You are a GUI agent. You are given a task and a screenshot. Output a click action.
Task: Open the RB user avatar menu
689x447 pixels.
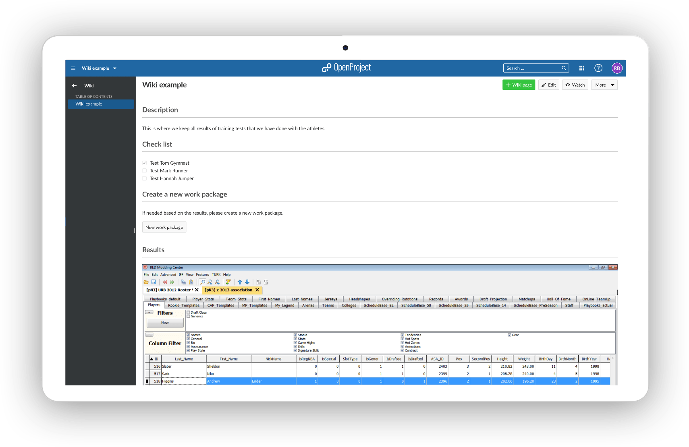pyautogui.click(x=617, y=68)
